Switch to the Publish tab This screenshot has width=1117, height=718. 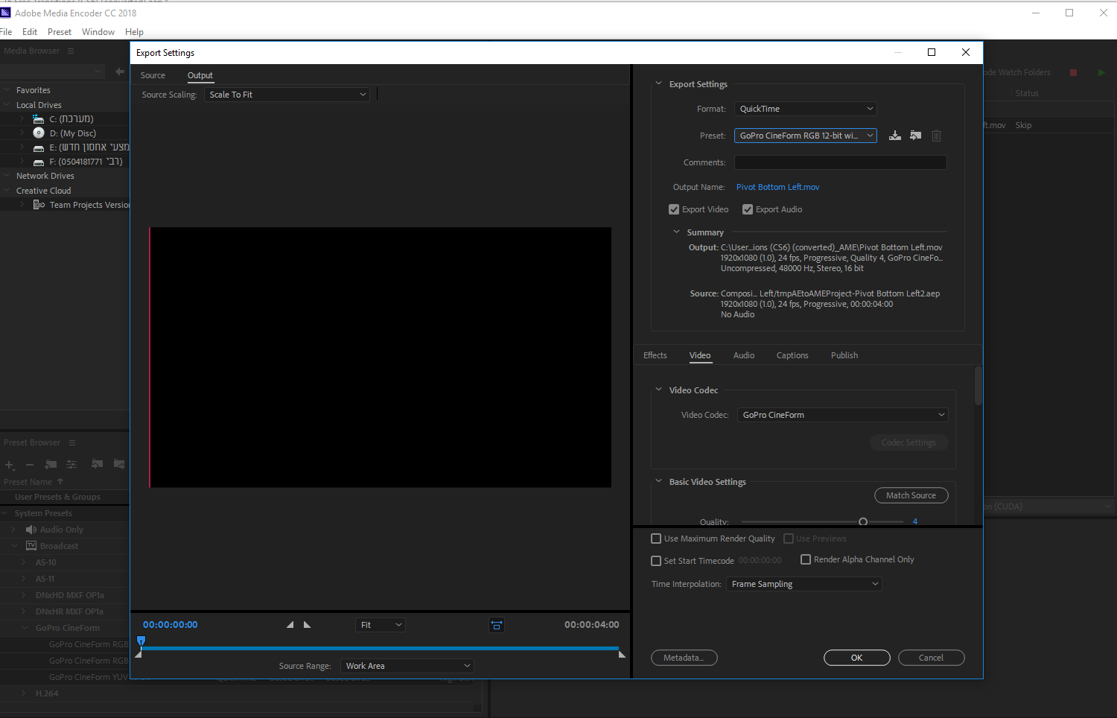point(844,355)
